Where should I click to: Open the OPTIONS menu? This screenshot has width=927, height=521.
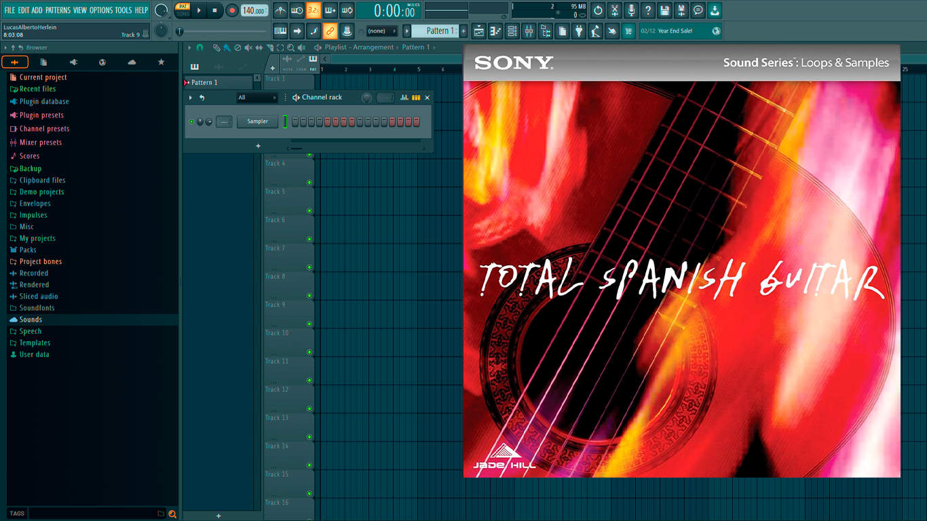point(101,10)
